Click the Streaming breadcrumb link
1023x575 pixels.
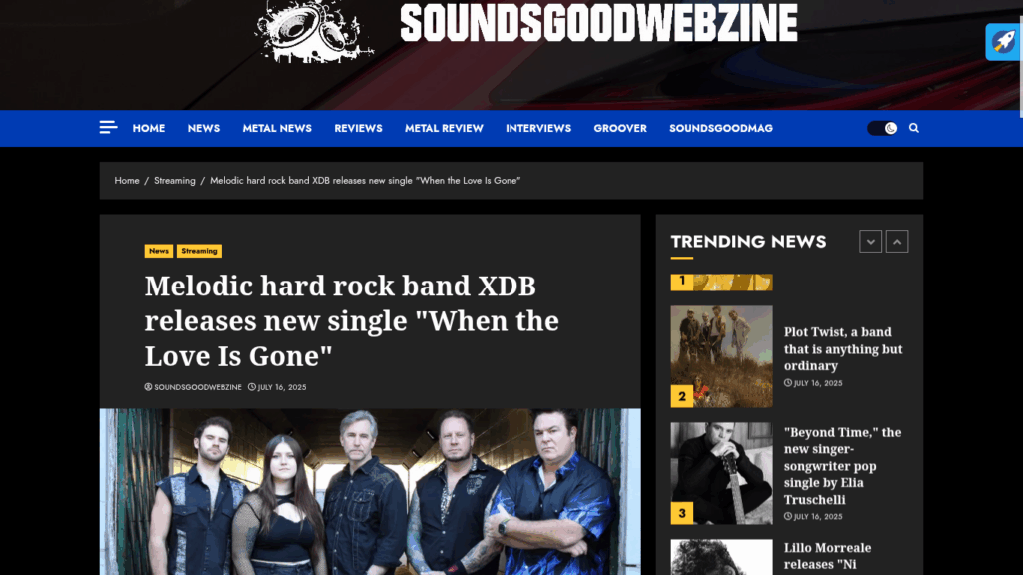pyautogui.click(x=174, y=180)
